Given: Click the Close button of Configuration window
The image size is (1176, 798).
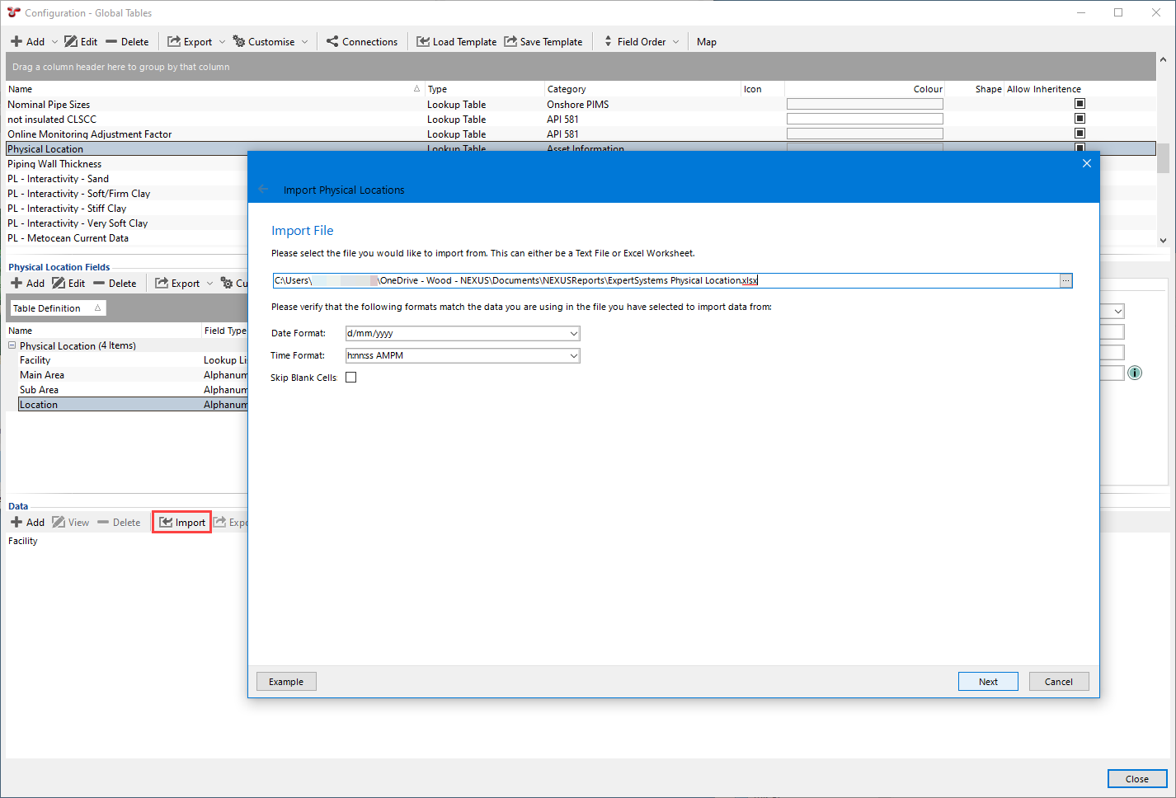Looking at the screenshot, I should pos(1137,779).
